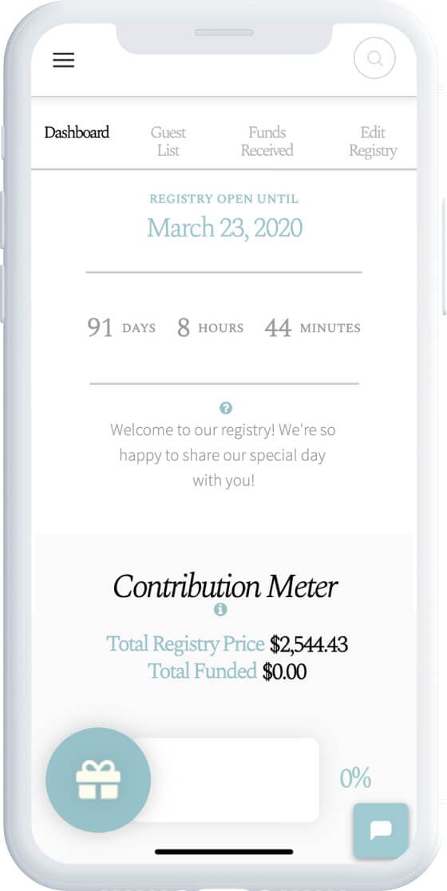Viewport: 447px width, 891px height.
Task: Click the contribution progress bar
Action: [x=226, y=779]
